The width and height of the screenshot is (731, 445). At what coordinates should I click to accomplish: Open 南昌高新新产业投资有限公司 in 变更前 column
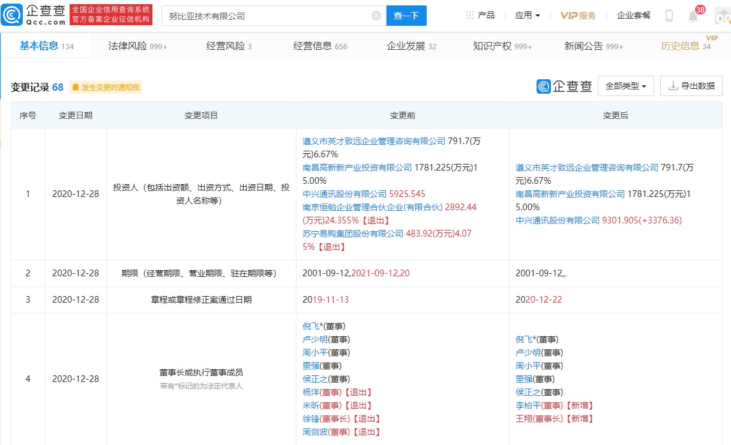pos(357,168)
